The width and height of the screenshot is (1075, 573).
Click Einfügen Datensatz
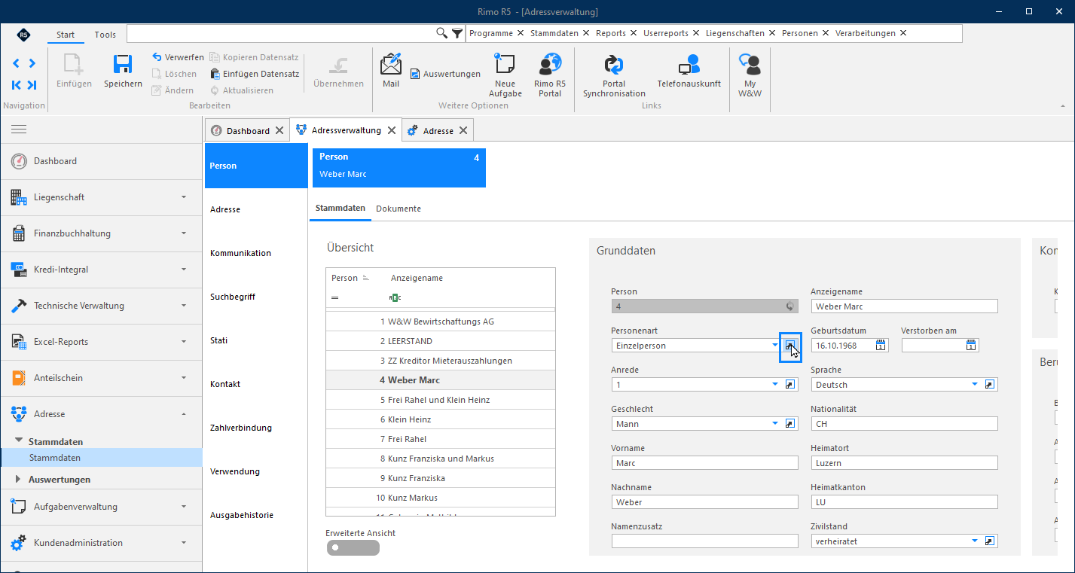[255, 74]
